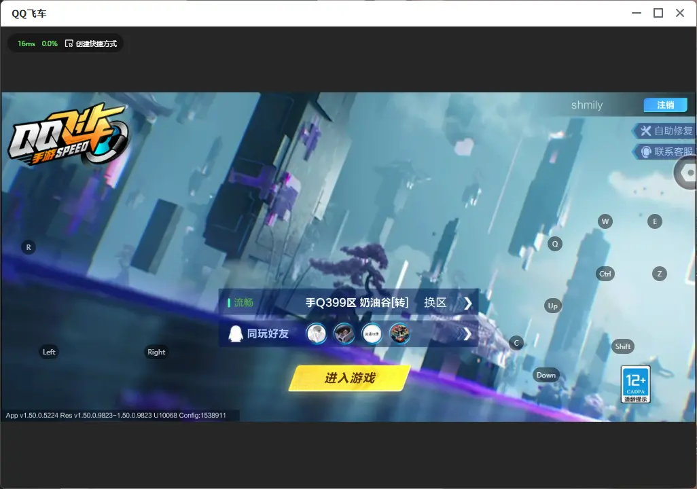This screenshot has width=697, height=489.
Task: Click the yellow 进入游戏 button
Action: 349,378
